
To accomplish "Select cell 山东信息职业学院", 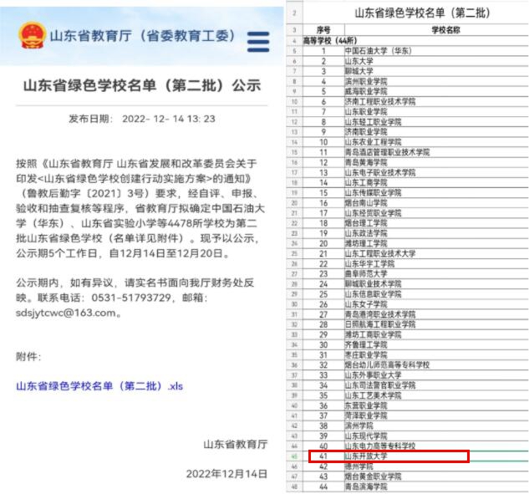I will pyautogui.click(x=436, y=294).
